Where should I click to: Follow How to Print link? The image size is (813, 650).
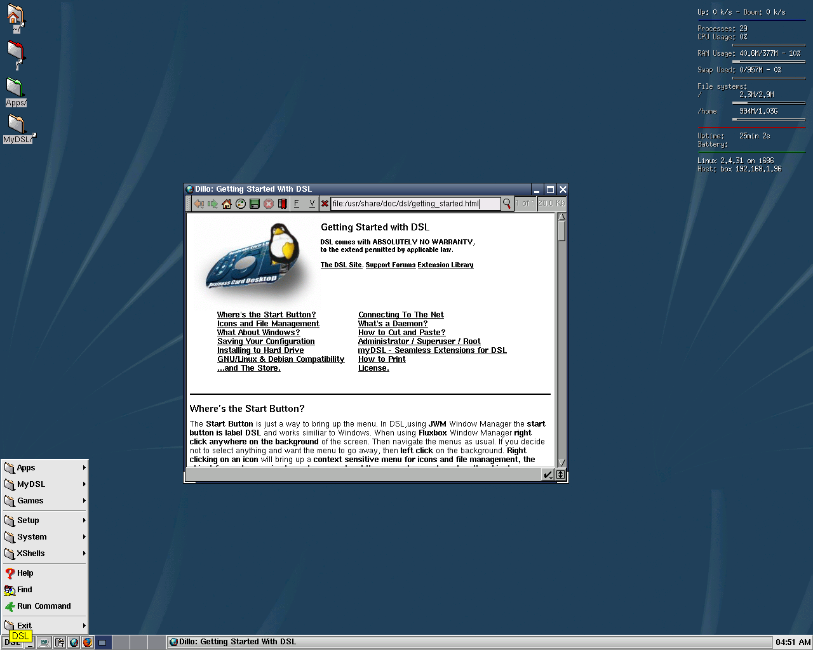pos(382,359)
